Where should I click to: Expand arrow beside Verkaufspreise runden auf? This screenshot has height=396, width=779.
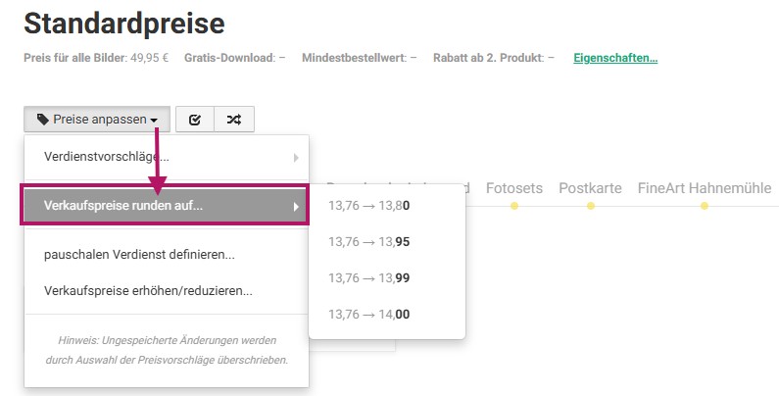tap(295, 206)
